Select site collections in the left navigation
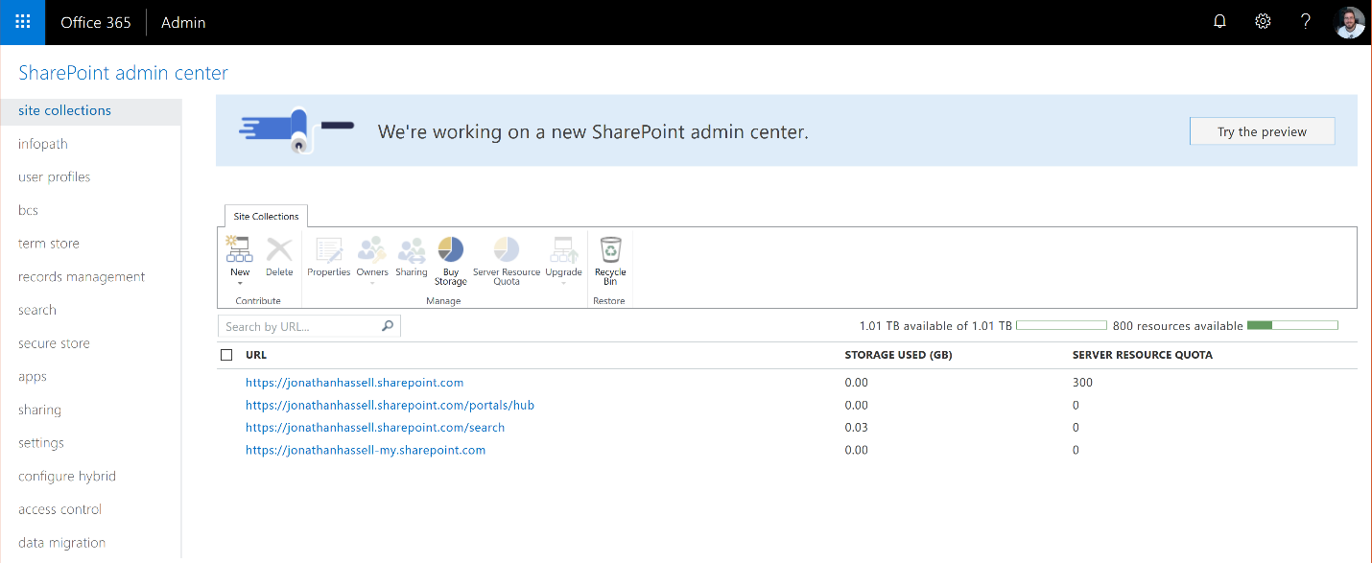 (90, 110)
